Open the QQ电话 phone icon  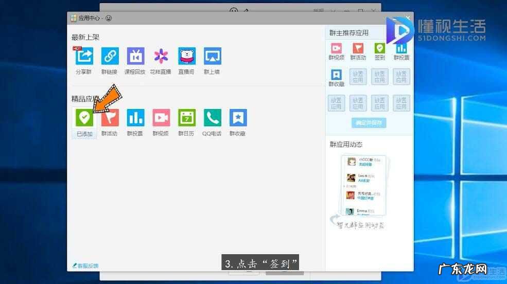click(x=213, y=118)
